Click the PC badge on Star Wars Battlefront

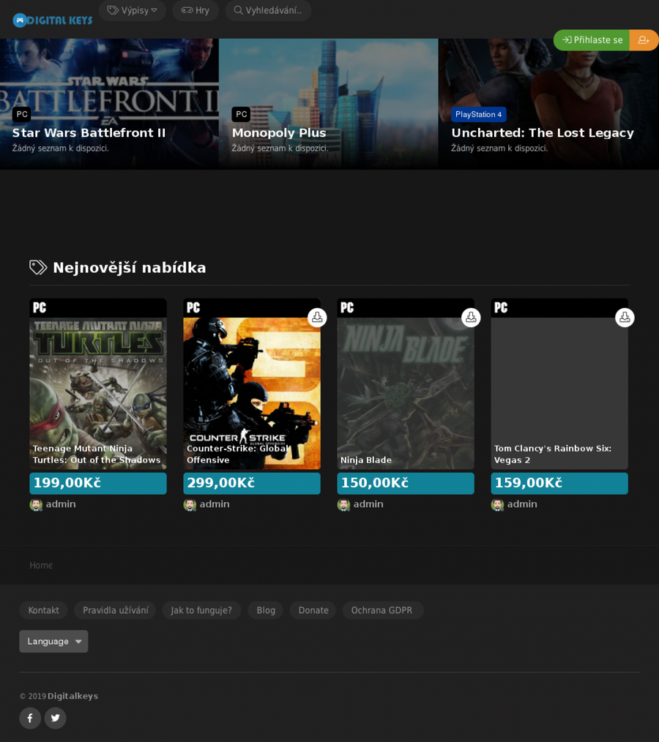click(22, 114)
